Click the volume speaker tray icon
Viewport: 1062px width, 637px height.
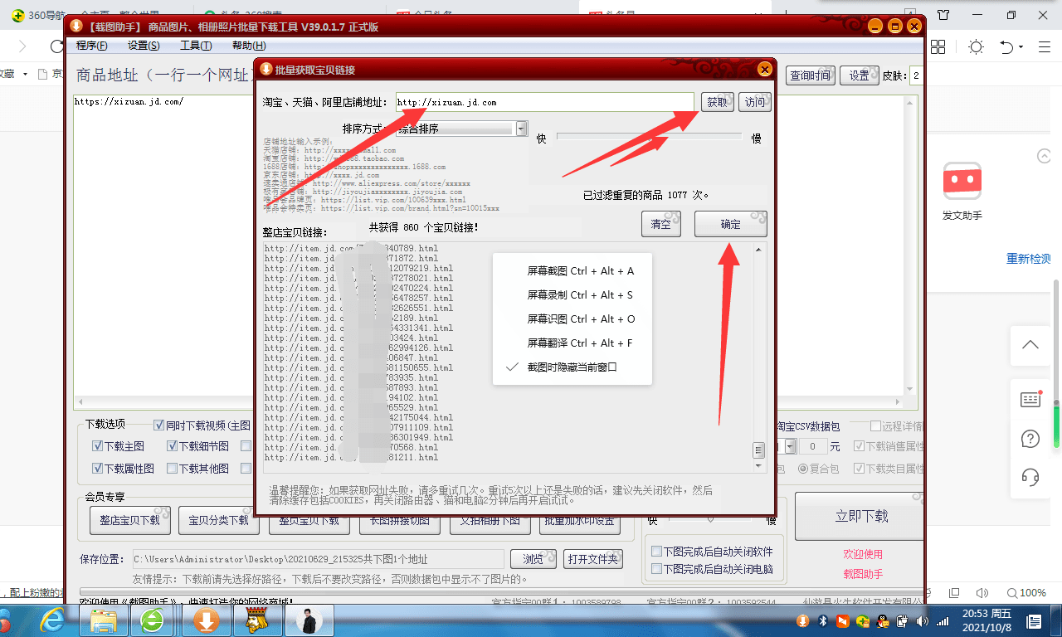(x=922, y=620)
